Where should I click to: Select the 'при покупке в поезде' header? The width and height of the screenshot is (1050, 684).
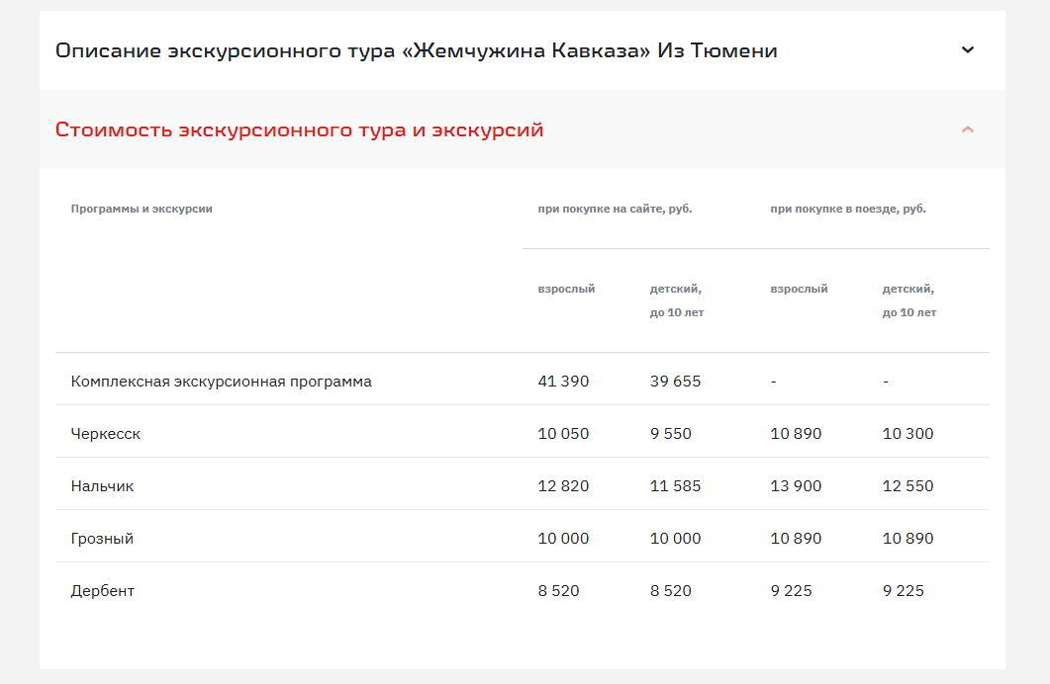point(848,209)
